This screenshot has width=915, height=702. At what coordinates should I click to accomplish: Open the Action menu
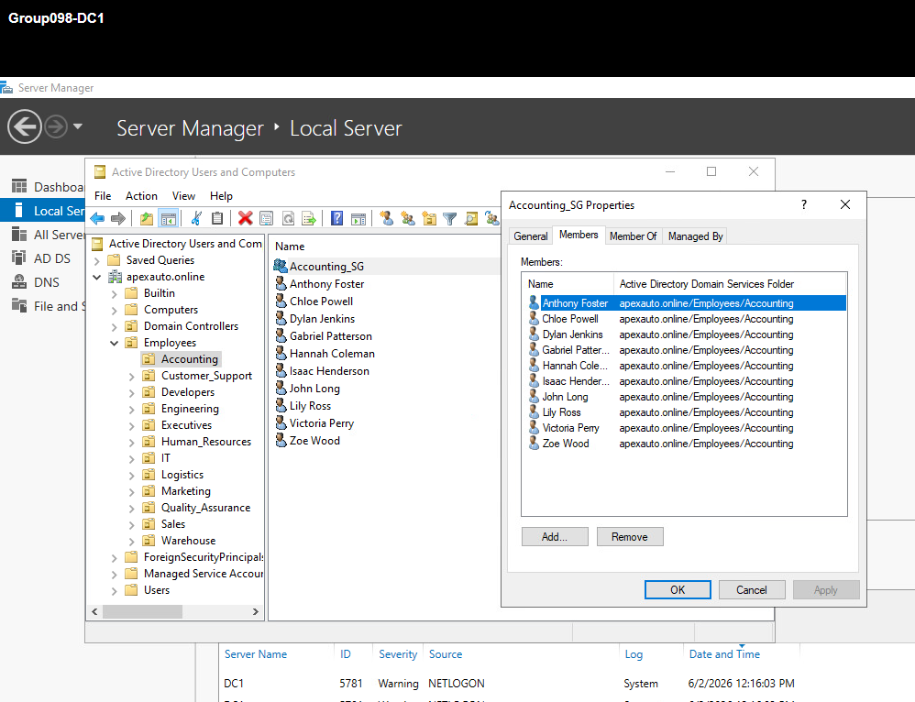pos(141,196)
